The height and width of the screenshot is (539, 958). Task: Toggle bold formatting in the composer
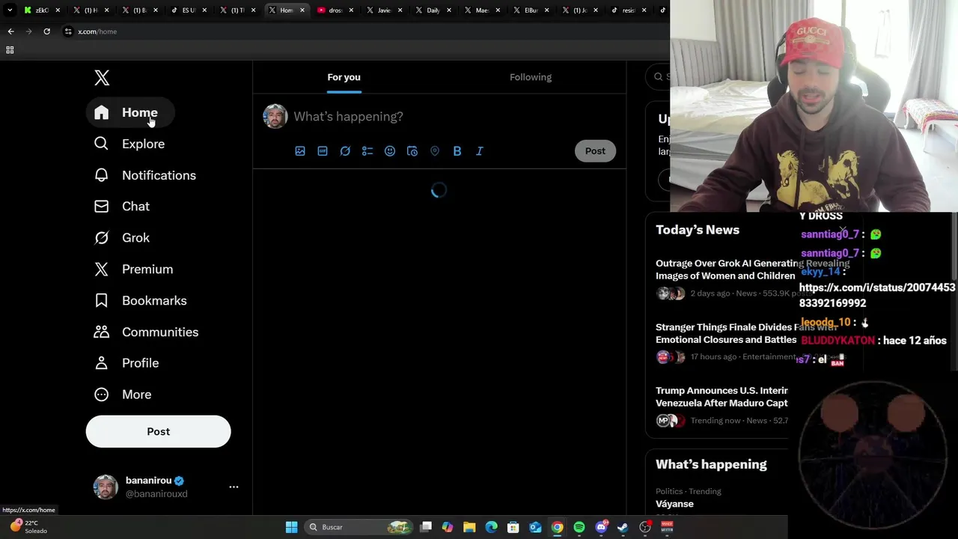click(x=457, y=151)
